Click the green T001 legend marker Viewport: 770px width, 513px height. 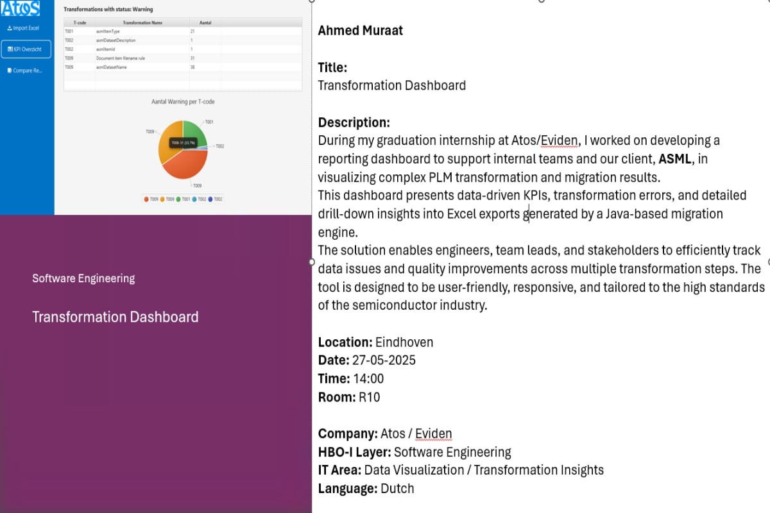179,199
